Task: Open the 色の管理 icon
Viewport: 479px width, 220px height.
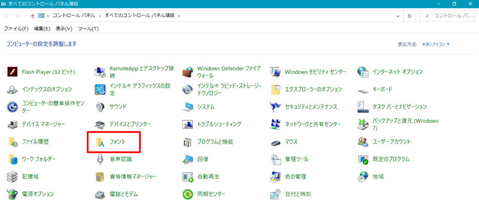Action: (x=275, y=176)
